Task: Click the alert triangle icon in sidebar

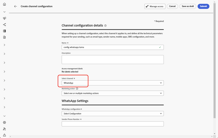Action: tap(4, 135)
